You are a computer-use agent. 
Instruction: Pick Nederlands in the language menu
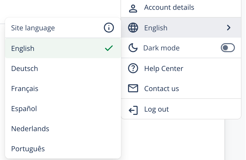click(30, 129)
